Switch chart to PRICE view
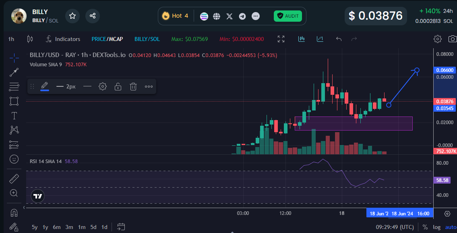457x233 pixels. pyautogui.click(x=99, y=39)
